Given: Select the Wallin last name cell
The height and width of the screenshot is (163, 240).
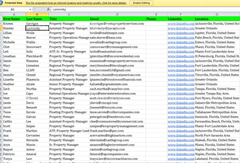Looking at the screenshot, I should point(37,42).
